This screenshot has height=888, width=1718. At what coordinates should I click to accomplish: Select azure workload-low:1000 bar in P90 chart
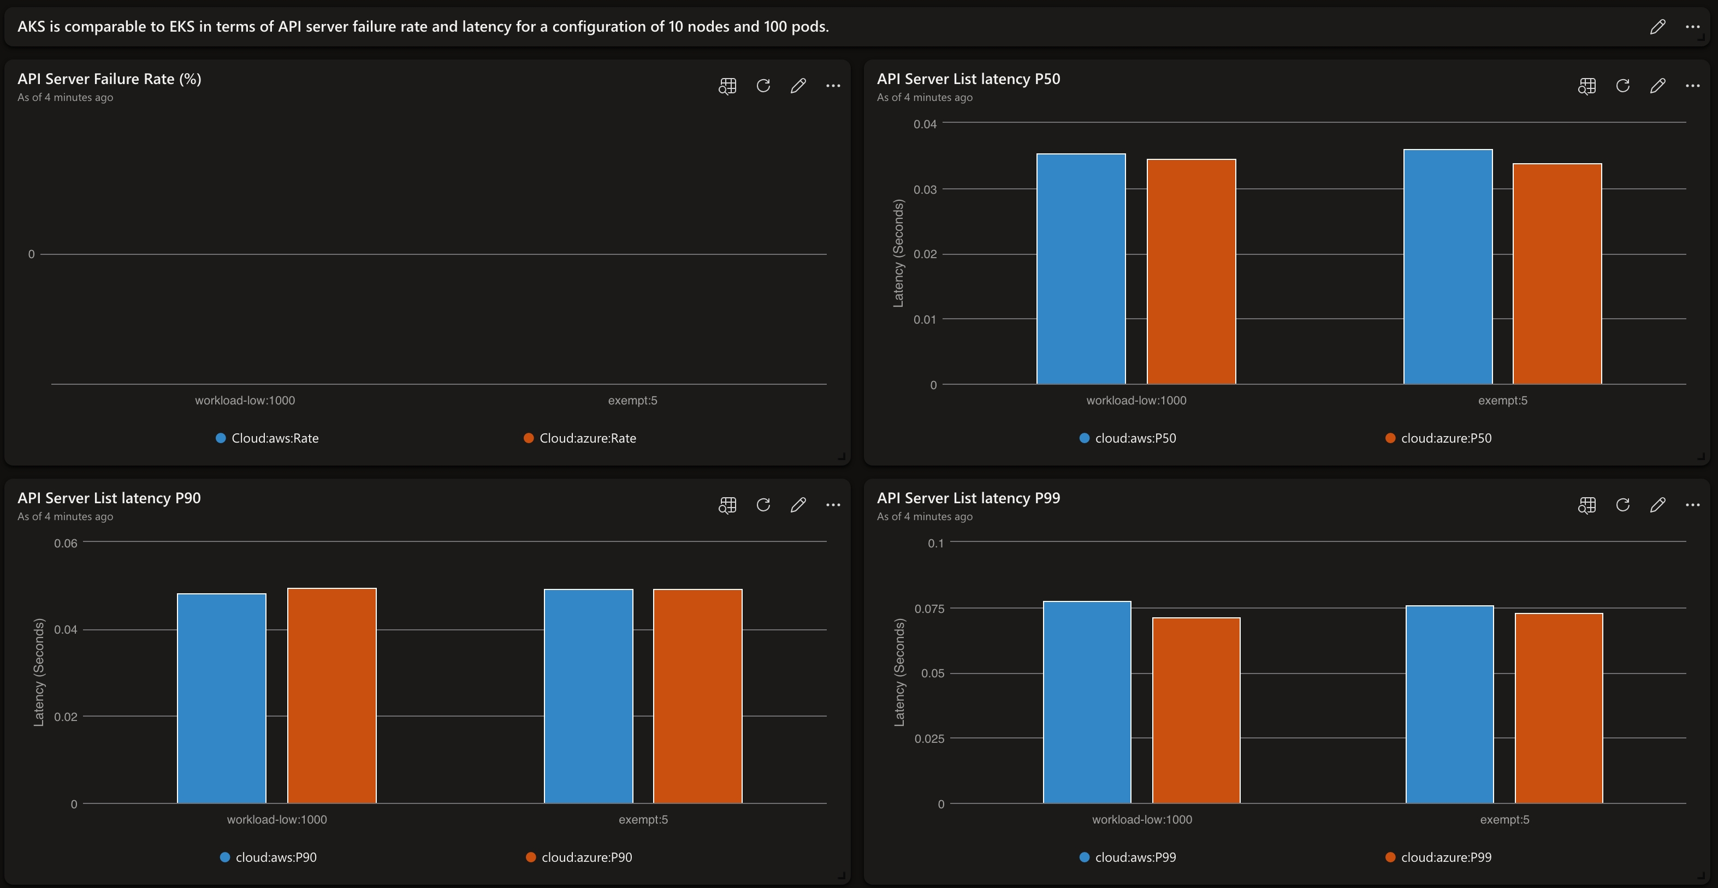click(x=332, y=696)
